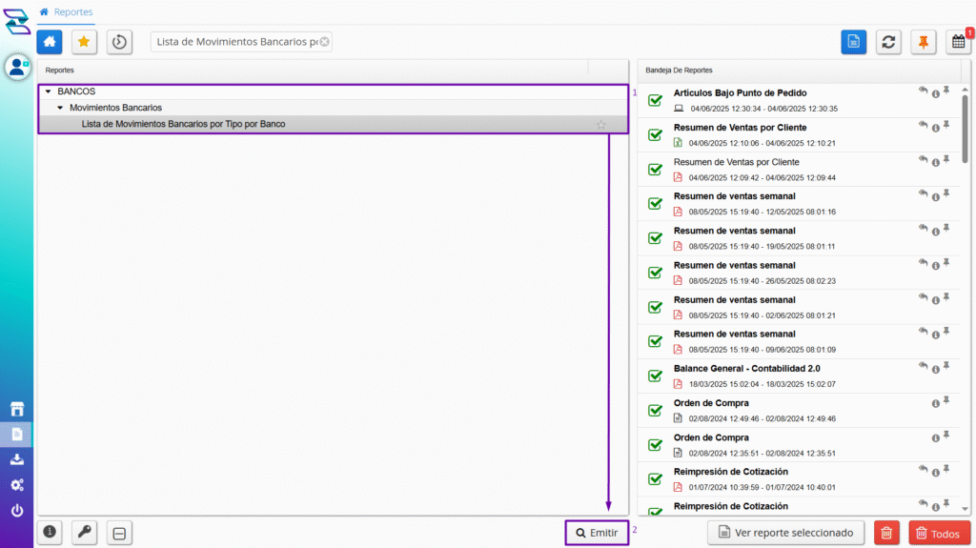Open the calendar with notification badge
Viewport: 976px width, 548px height.
tap(958, 42)
